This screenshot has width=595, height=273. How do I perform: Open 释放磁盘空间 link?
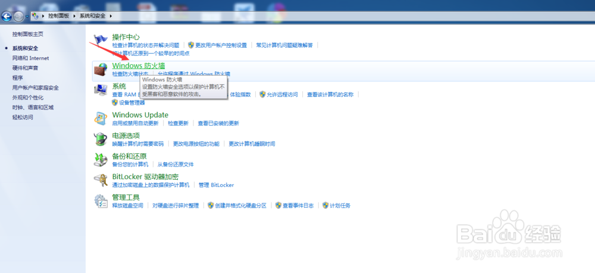pos(128,206)
